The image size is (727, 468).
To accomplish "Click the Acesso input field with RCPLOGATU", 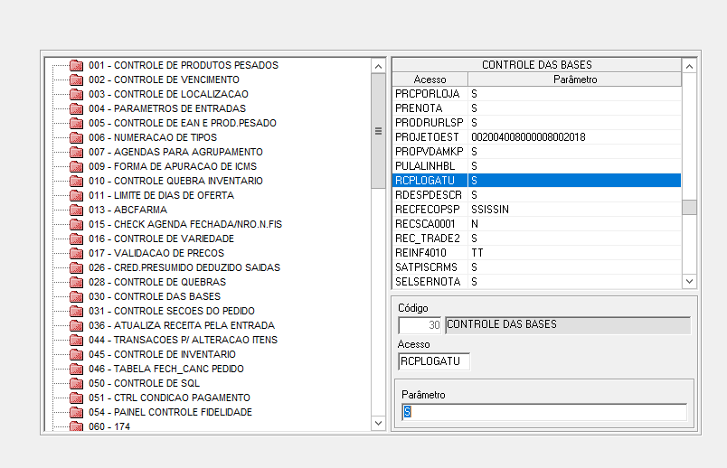I will pyautogui.click(x=434, y=361).
